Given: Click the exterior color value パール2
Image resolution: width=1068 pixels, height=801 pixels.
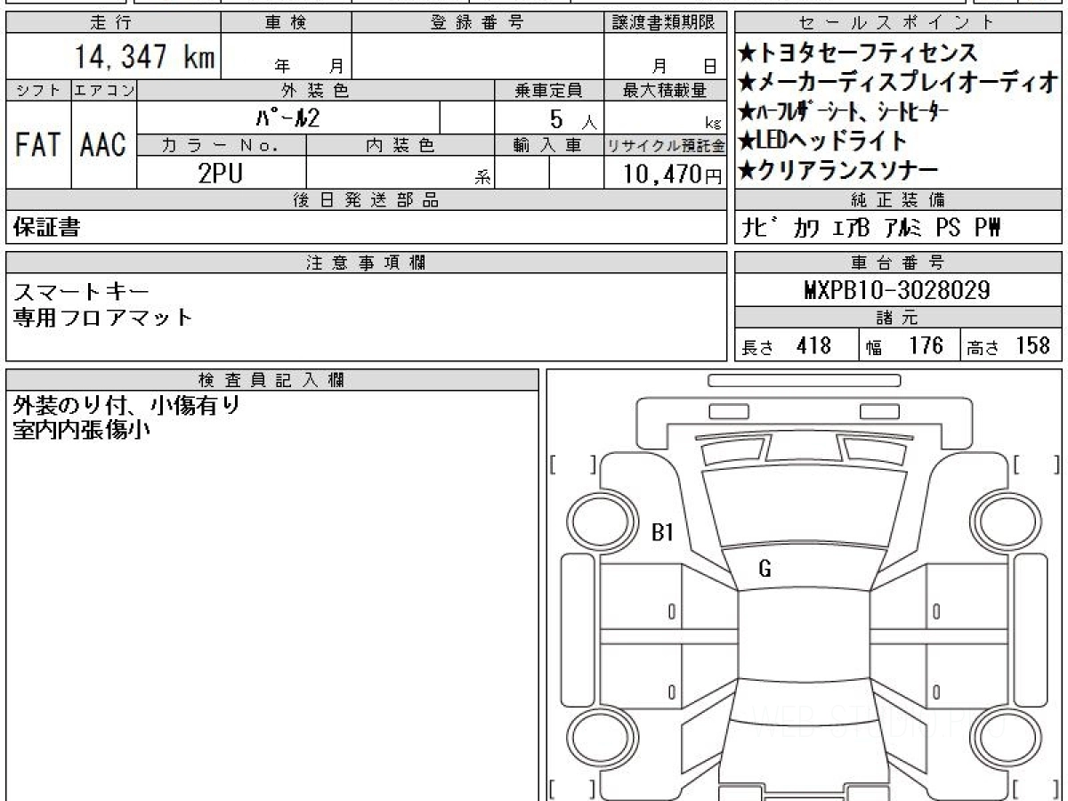Looking at the screenshot, I should 287,117.
